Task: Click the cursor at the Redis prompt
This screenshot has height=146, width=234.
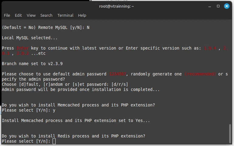Action: pos(54,141)
